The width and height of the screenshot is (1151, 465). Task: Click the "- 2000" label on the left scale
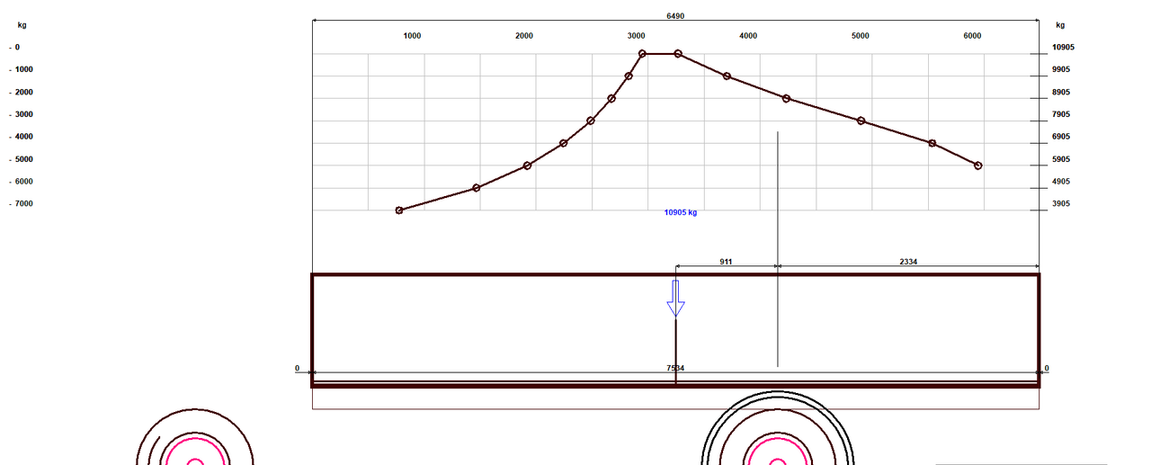click(x=22, y=92)
